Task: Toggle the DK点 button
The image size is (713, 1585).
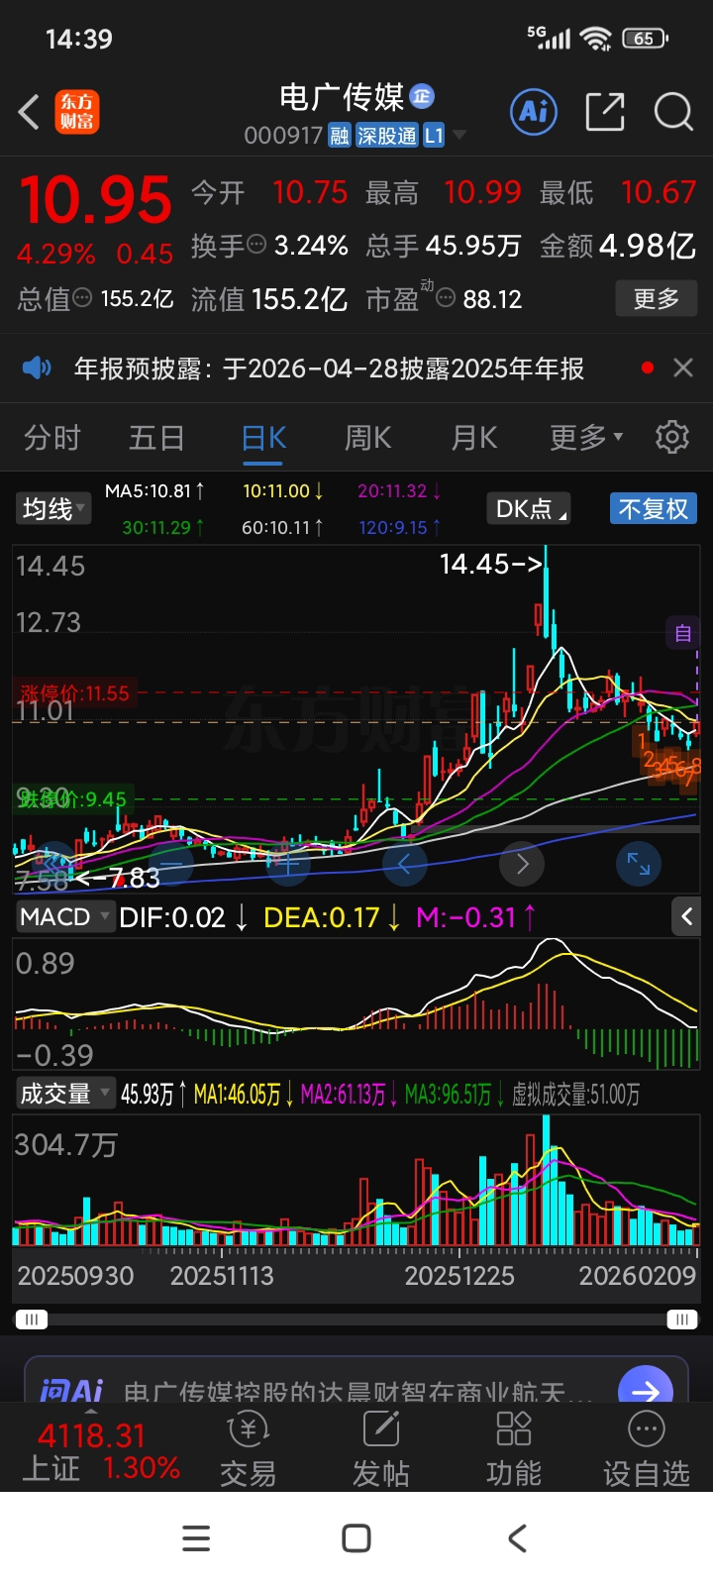Action: 529,509
